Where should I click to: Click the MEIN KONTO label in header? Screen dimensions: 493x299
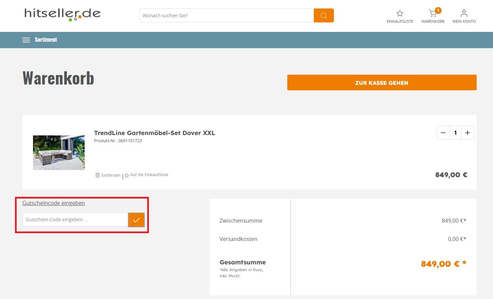click(x=464, y=21)
